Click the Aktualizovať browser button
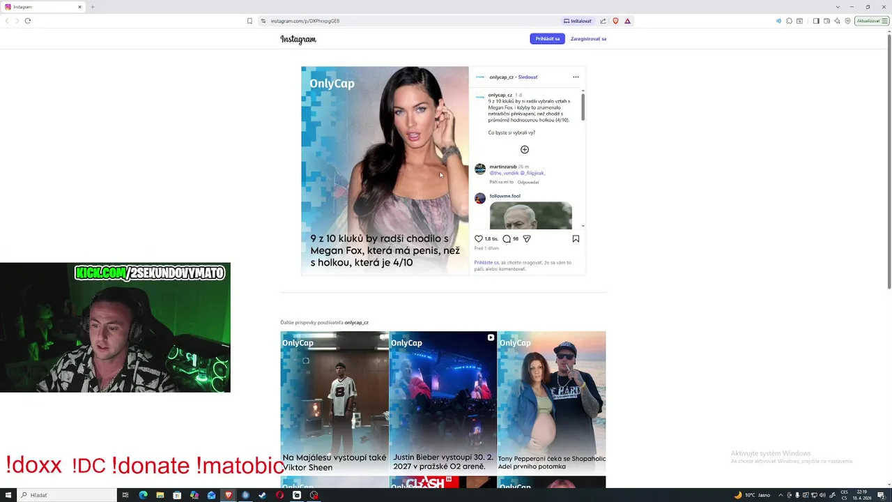Viewport: 892px width, 502px height. 872,21
